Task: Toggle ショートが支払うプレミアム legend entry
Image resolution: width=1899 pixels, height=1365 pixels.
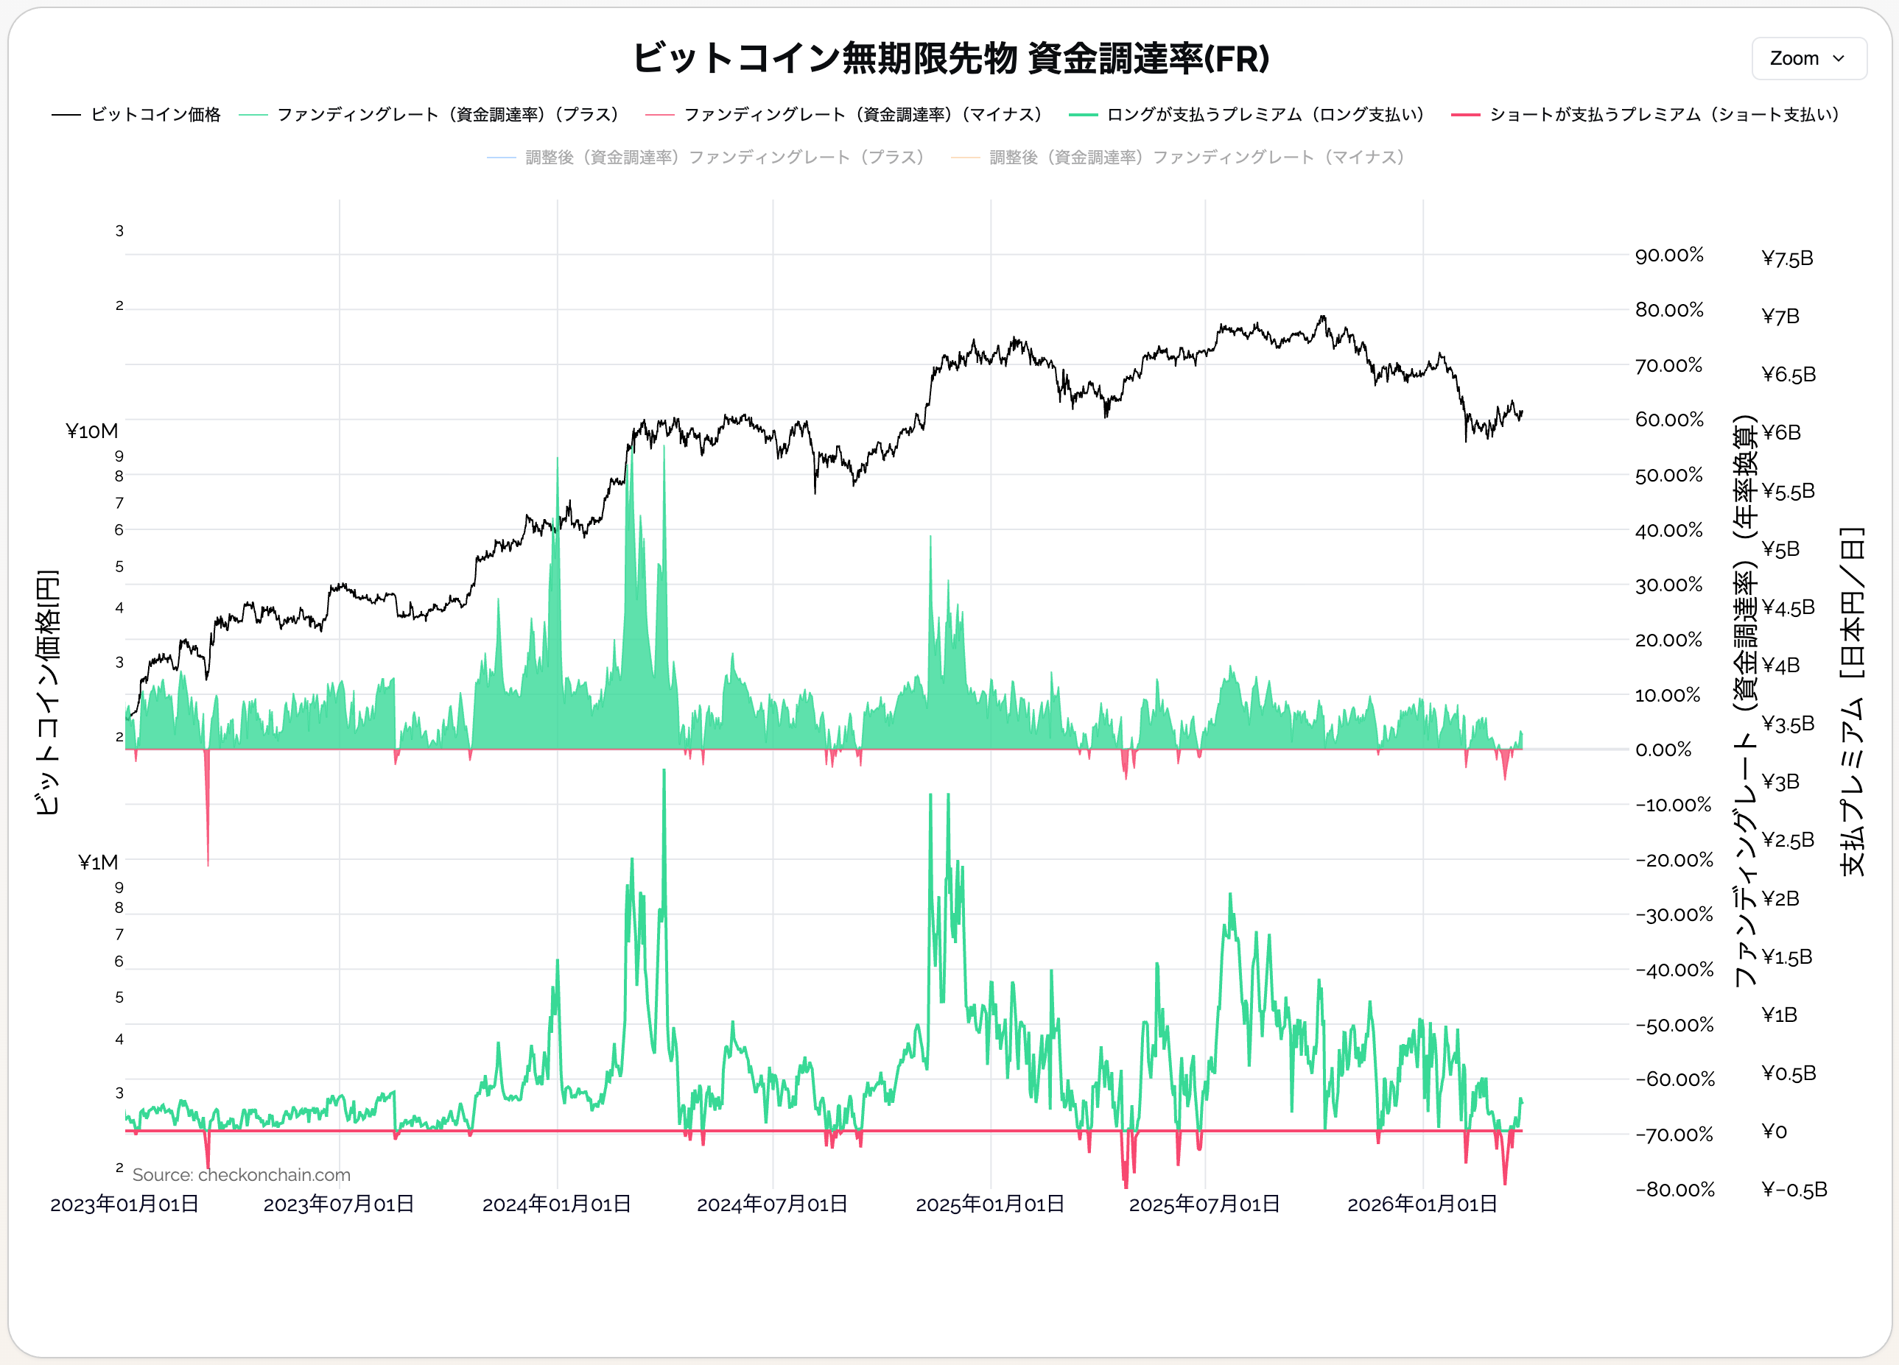Action: (1664, 115)
